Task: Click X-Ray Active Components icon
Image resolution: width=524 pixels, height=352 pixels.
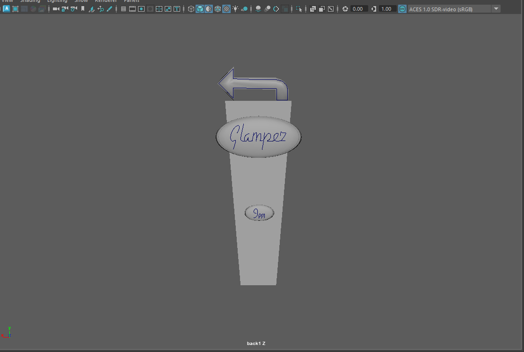Action: pos(322,9)
